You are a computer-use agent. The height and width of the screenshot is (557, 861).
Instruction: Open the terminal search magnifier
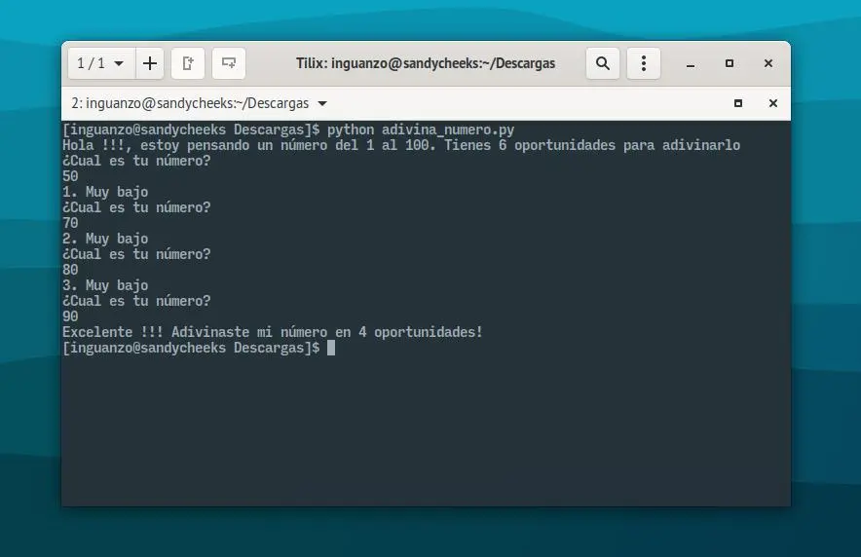(603, 63)
